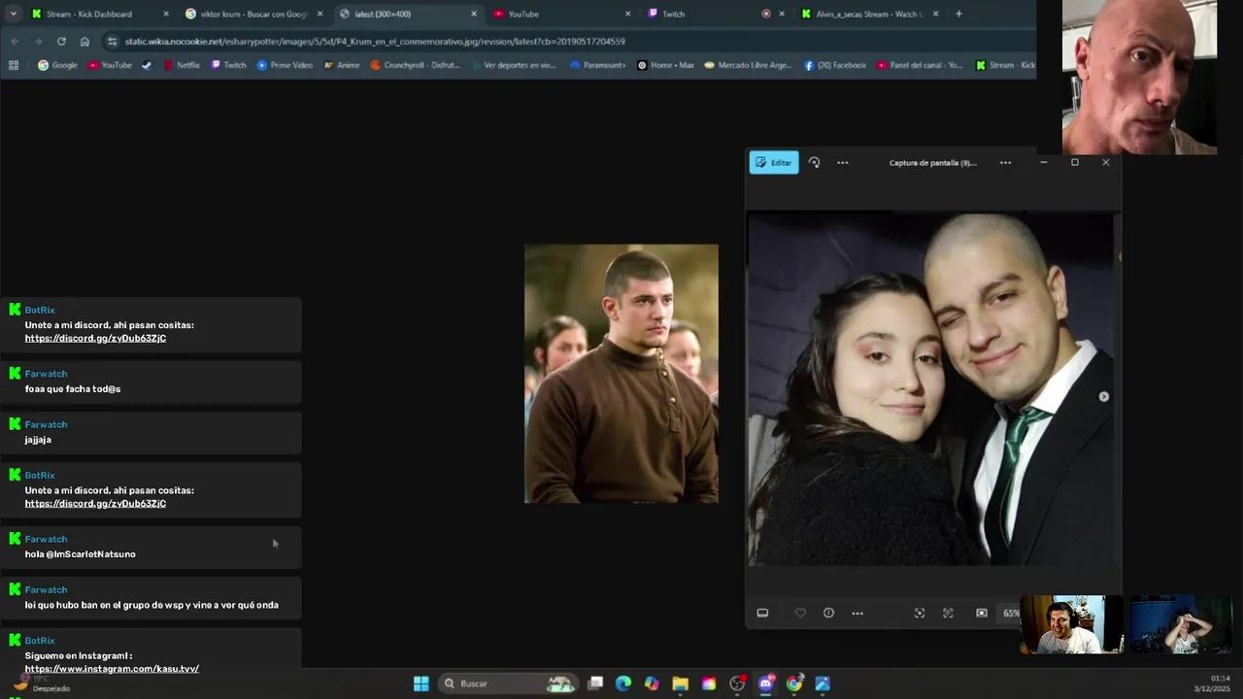Screen dimensions: 1243x699
Task: Click the actual-size icon beside 65% zoom
Action: click(x=982, y=613)
